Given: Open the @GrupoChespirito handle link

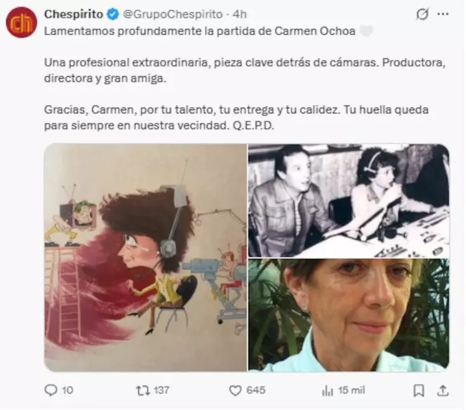Looking at the screenshot, I should [173, 14].
